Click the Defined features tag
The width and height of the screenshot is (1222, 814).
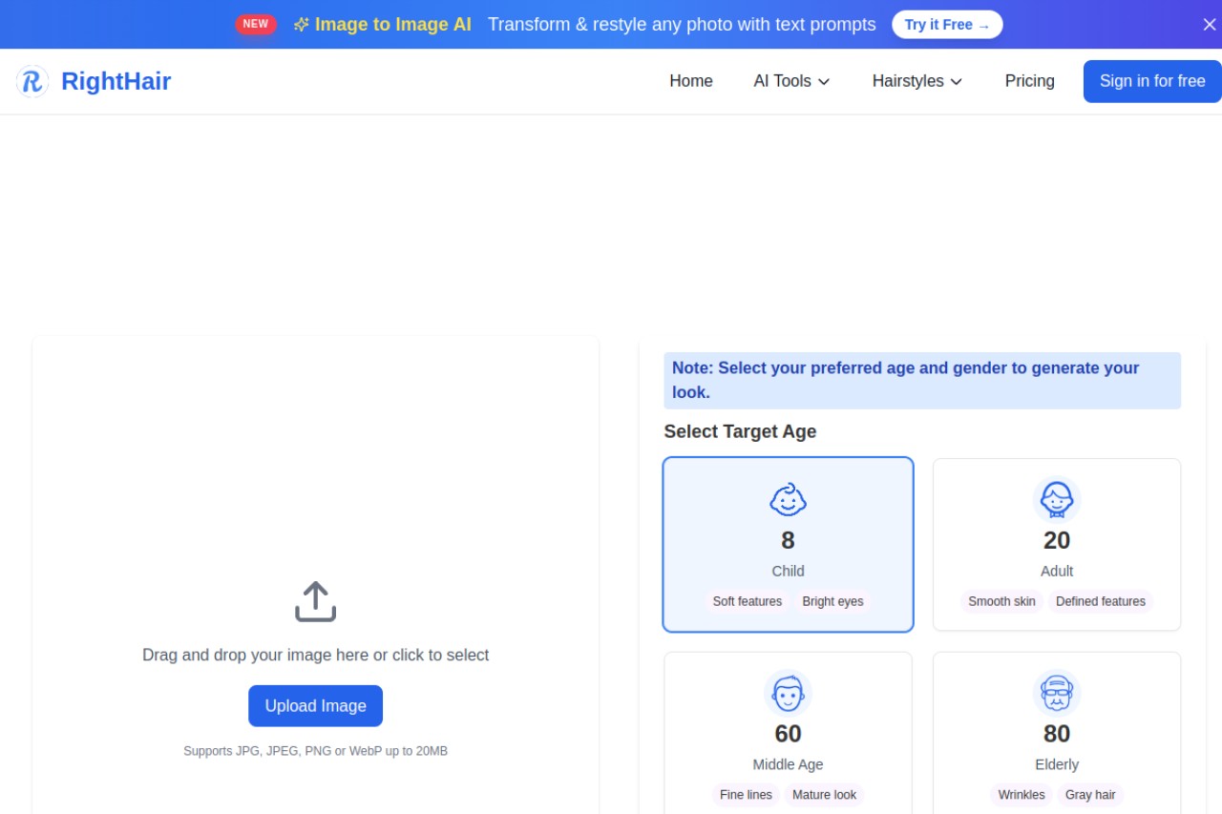(x=1101, y=601)
